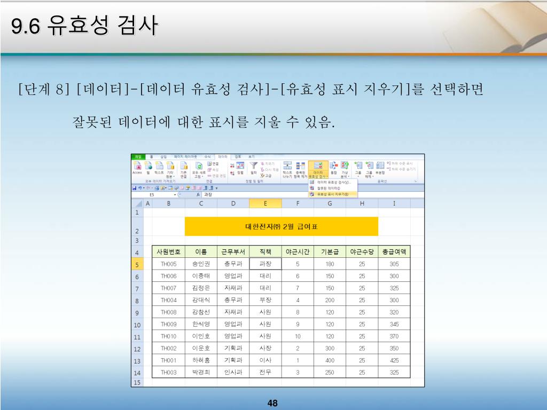Viewport: 547px width, 410px height.
Task: Click the Insert Function fx icon
Action: click(198, 194)
